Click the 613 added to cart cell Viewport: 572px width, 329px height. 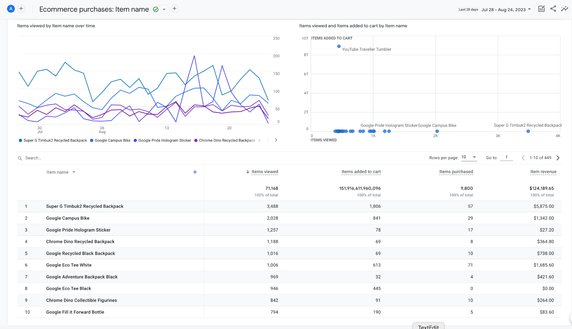(377, 265)
